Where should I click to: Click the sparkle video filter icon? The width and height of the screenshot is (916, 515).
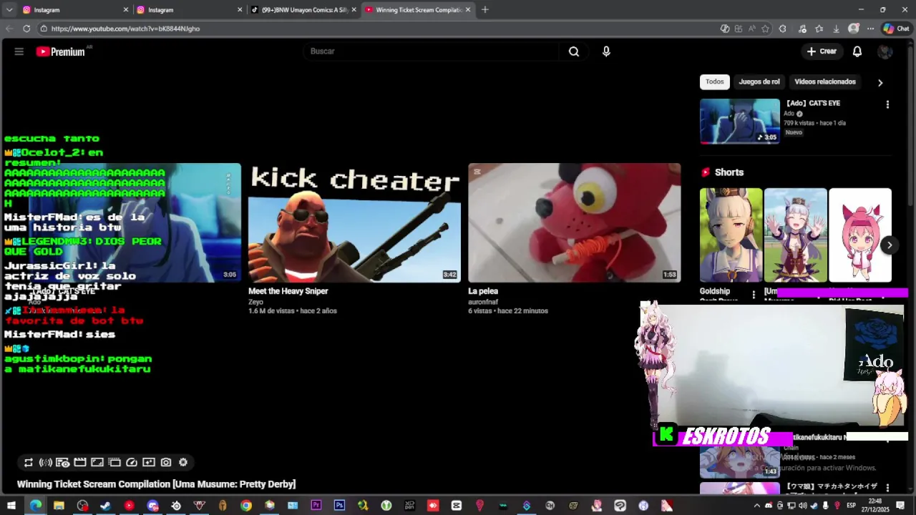[149, 463]
